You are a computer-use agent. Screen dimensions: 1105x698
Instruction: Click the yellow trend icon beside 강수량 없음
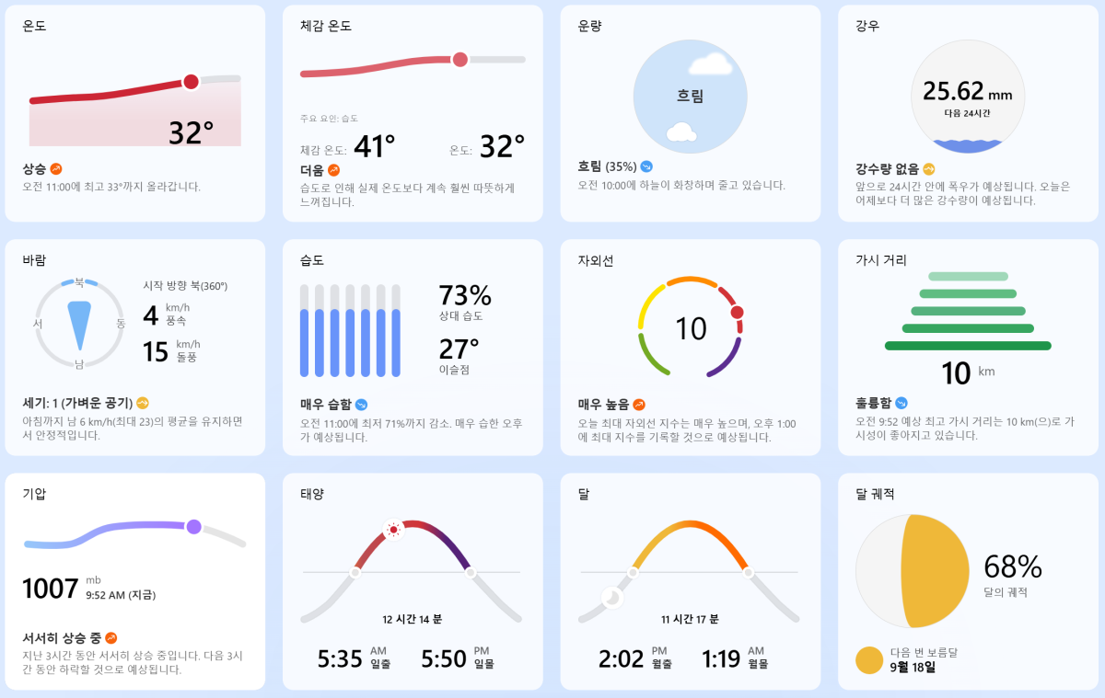click(929, 169)
